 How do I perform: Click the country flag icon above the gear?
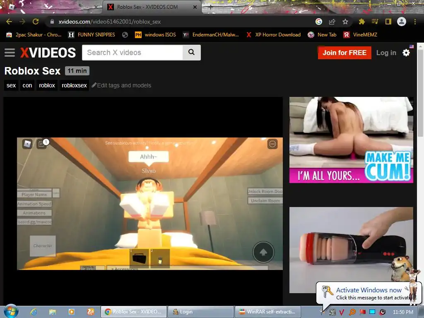(412, 46)
